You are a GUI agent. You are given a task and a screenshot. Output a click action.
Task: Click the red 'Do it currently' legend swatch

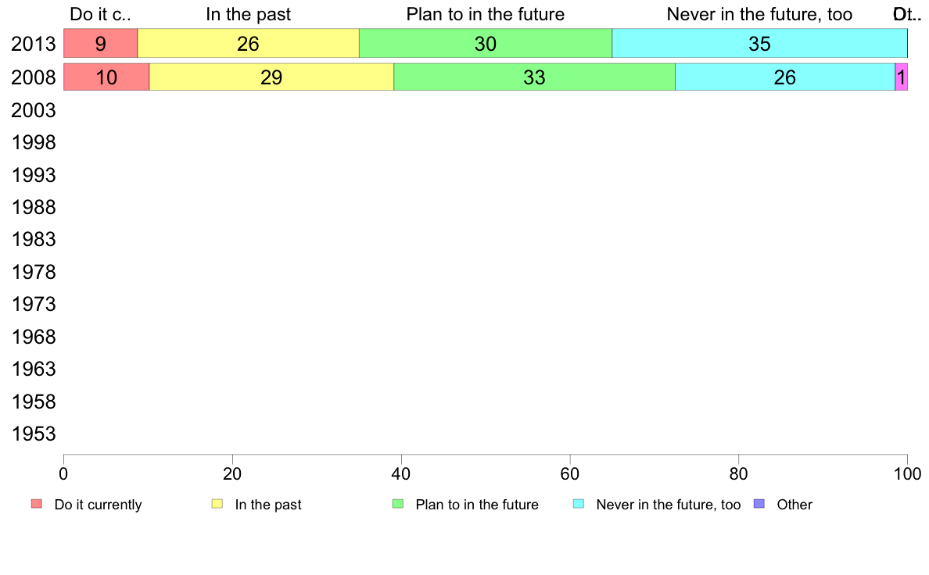(x=37, y=504)
